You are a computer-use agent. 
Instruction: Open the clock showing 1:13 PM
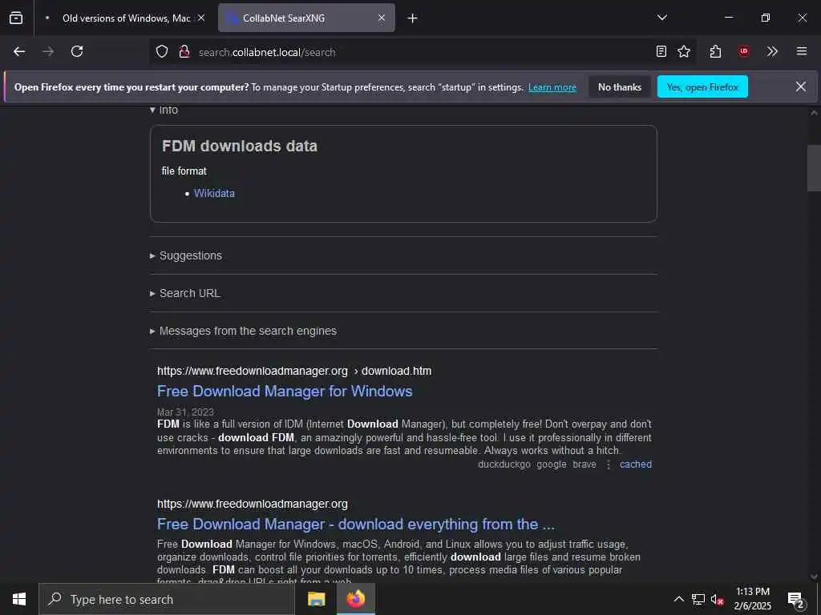pyautogui.click(x=752, y=599)
